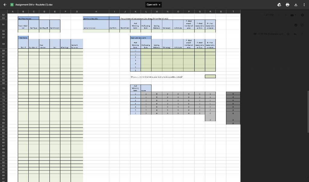The width and height of the screenshot is (309, 182).
Task: Click Gmail input tools keyboard icon
Action: click(x=292, y=15)
